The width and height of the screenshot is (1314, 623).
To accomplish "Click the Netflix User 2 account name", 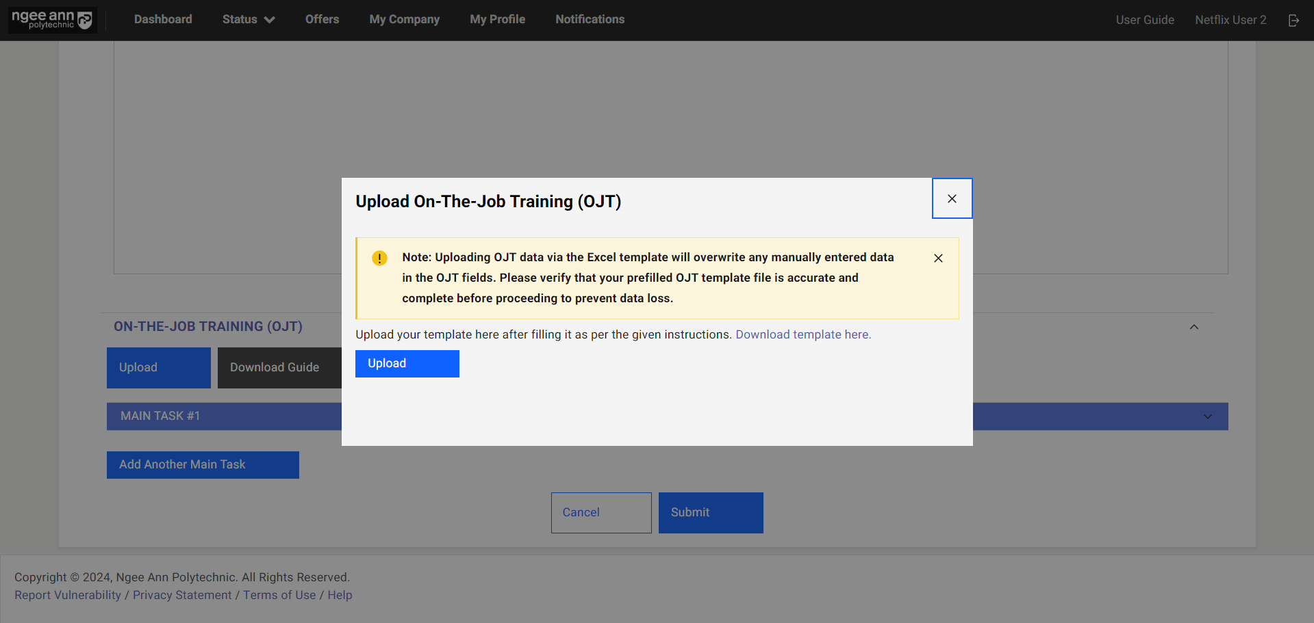I will pyautogui.click(x=1230, y=20).
